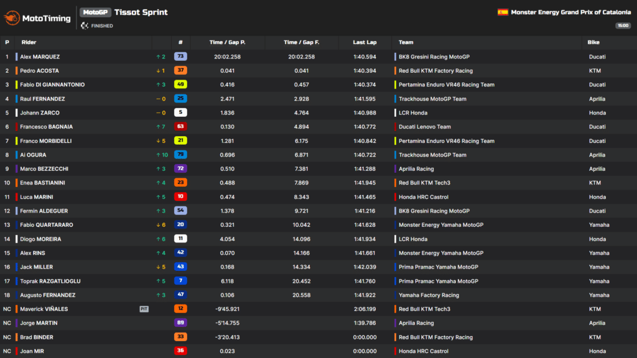Click team Ducati Lenovo Team
The width and height of the screenshot is (637, 358).
pos(424,127)
